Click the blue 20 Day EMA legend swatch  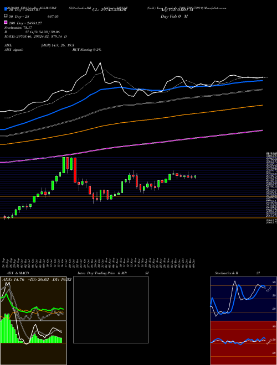click(6, 9)
